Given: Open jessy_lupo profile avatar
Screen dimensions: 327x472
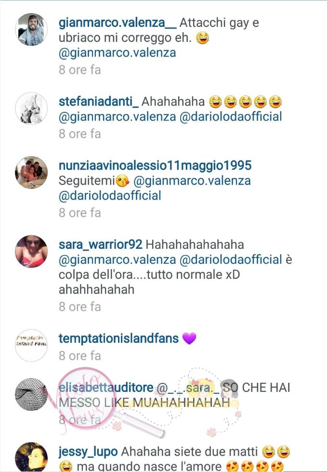Looking at the screenshot, I should click(x=31, y=457).
